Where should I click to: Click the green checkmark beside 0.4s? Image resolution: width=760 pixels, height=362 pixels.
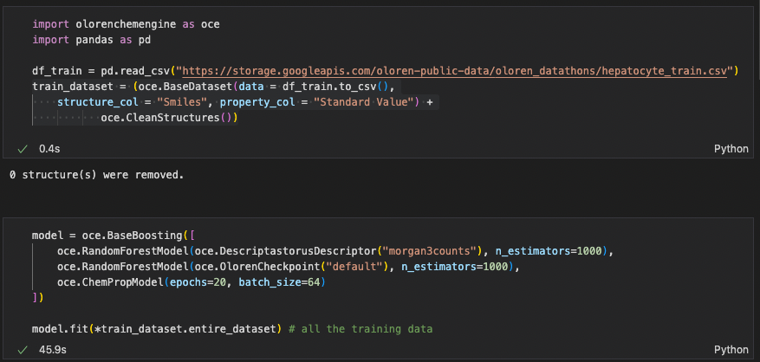click(23, 149)
